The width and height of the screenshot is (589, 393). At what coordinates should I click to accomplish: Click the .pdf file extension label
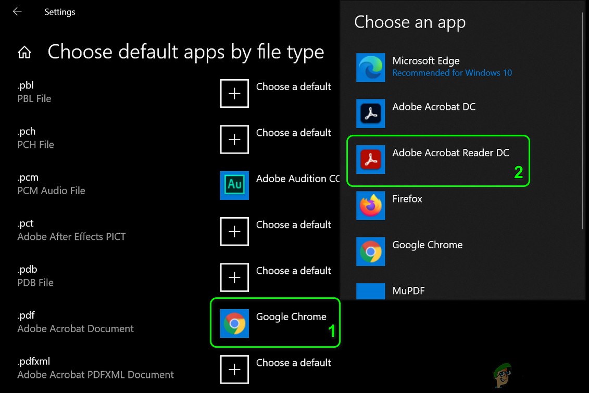point(26,315)
